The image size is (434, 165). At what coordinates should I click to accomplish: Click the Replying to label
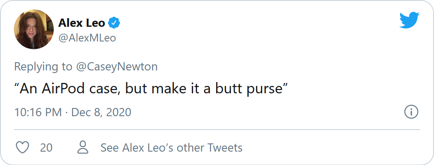(43, 67)
